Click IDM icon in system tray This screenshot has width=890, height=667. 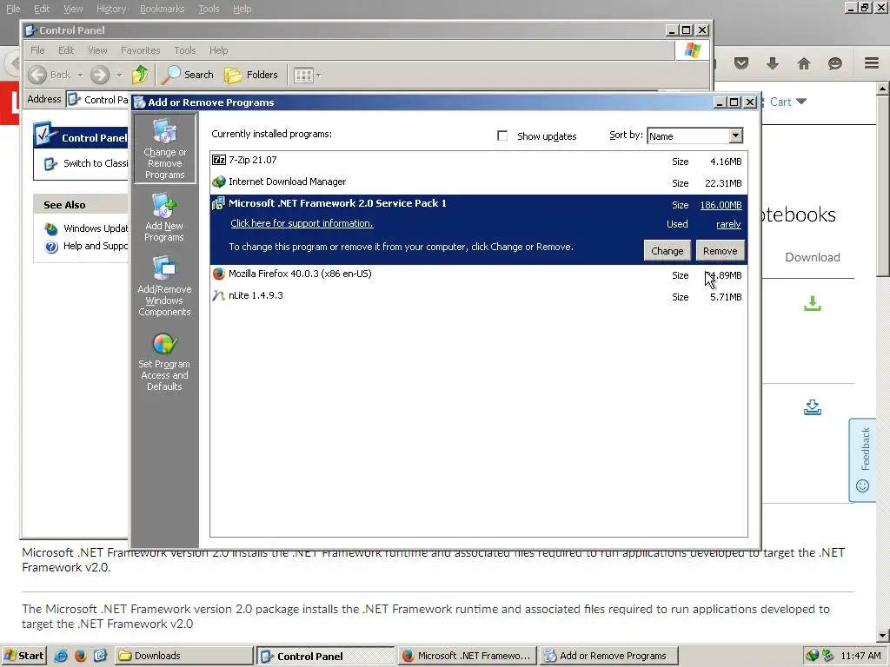pos(813,656)
